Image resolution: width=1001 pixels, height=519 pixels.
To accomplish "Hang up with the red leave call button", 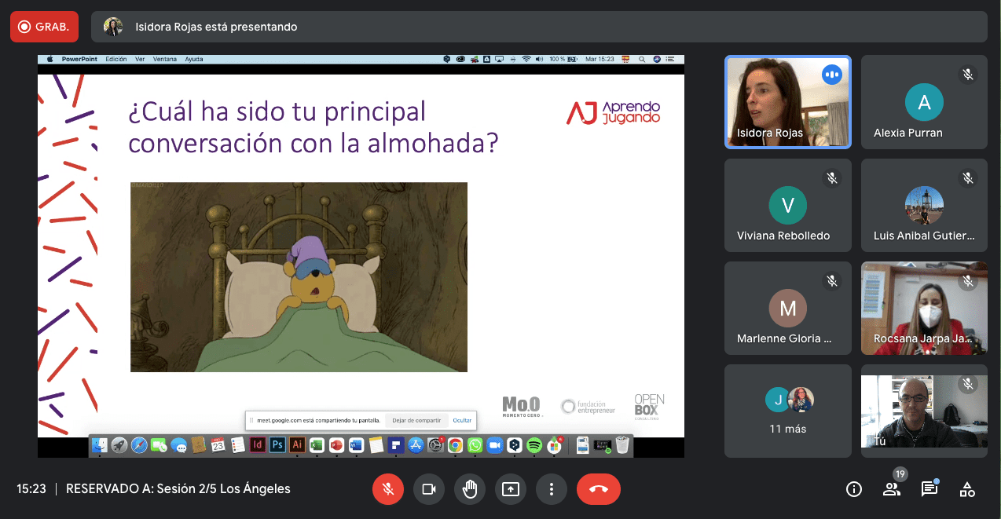I will (x=599, y=489).
